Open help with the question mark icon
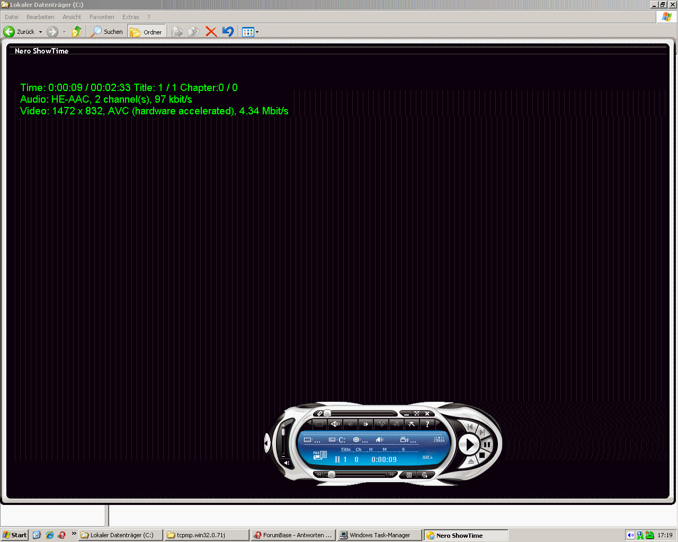Screen dimensions: 678x542 [x=427, y=424]
